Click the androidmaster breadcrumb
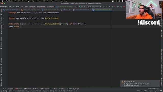The image size is (163, 92). (x=41, y=7)
